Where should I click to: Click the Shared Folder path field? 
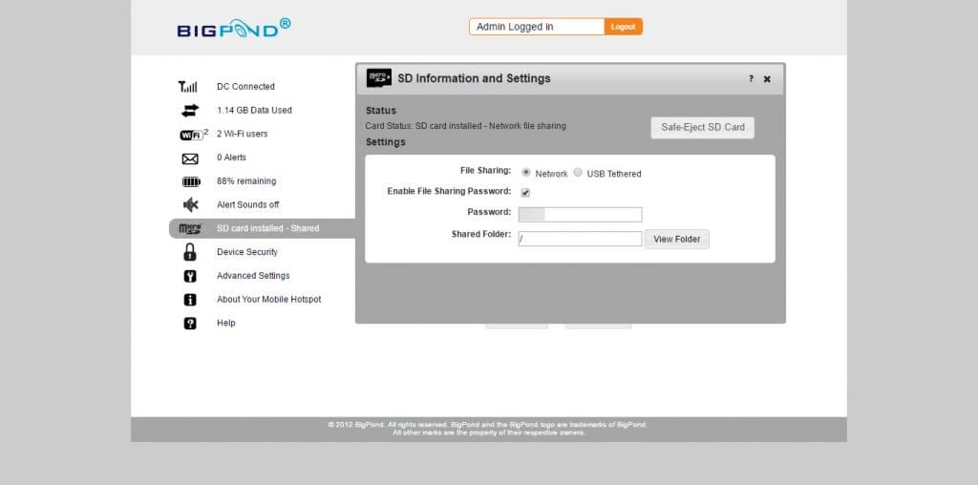(x=580, y=240)
